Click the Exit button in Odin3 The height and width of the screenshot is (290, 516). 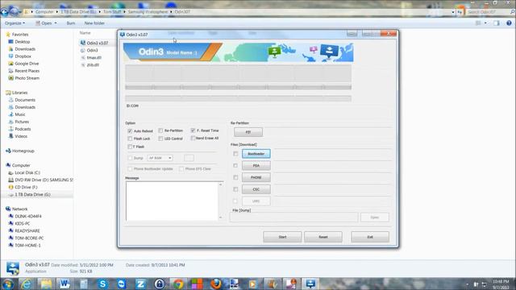pyautogui.click(x=370, y=237)
